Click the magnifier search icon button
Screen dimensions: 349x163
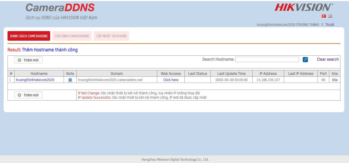click(x=305, y=60)
